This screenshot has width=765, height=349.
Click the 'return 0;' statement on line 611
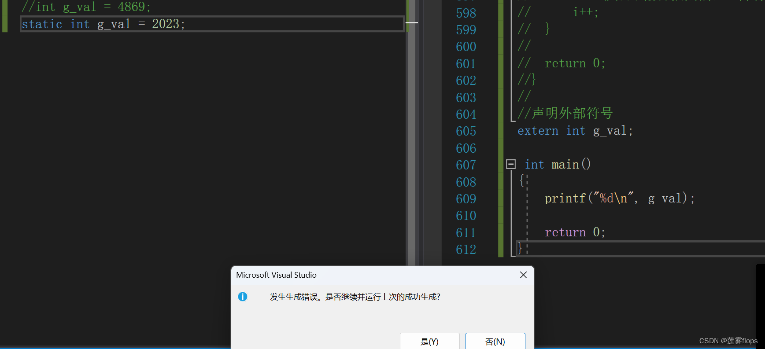[575, 232]
